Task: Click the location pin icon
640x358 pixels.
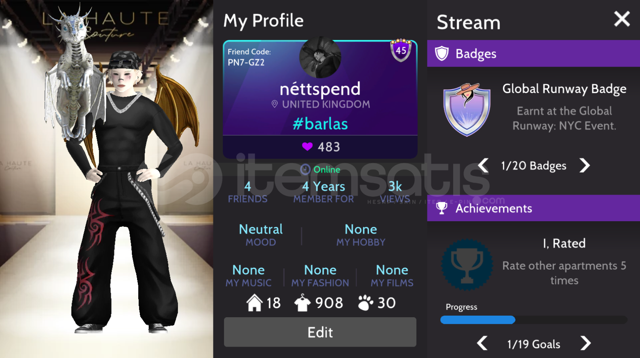Action: click(x=275, y=104)
